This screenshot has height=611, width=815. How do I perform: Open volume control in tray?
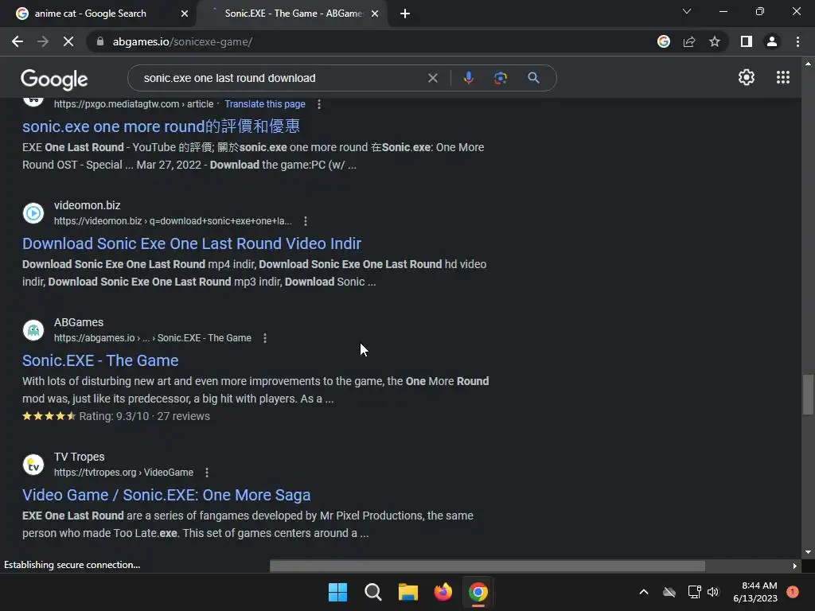coord(713,592)
